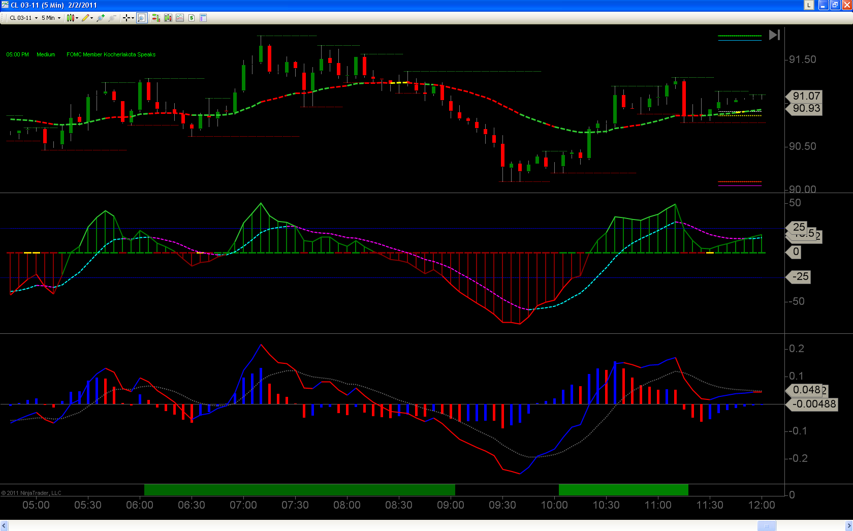Click the left arrow of horizontal scrollbar
853x531 pixels.
coord(4,526)
